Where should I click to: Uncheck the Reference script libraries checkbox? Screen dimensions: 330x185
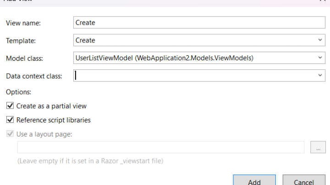click(10, 120)
